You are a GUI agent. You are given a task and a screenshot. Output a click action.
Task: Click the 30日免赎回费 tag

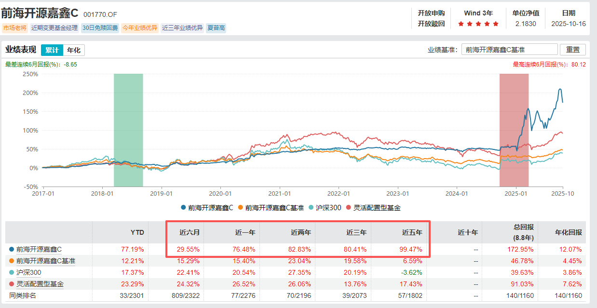[100, 28]
